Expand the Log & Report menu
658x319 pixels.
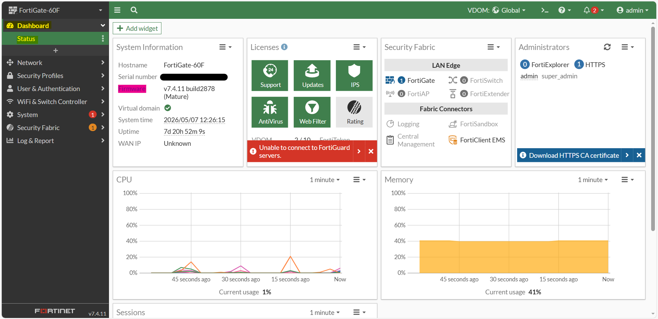(55, 141)
